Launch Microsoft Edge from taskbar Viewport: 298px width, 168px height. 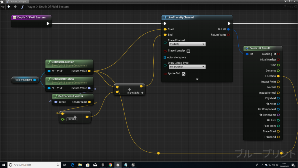point(72,165)
